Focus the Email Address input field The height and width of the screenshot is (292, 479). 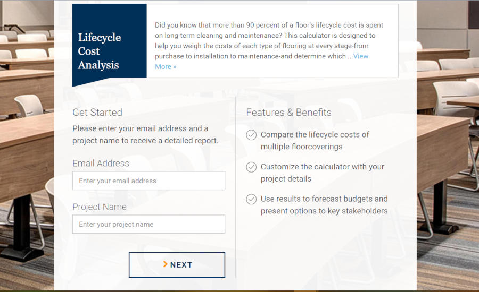pos(148,181)
